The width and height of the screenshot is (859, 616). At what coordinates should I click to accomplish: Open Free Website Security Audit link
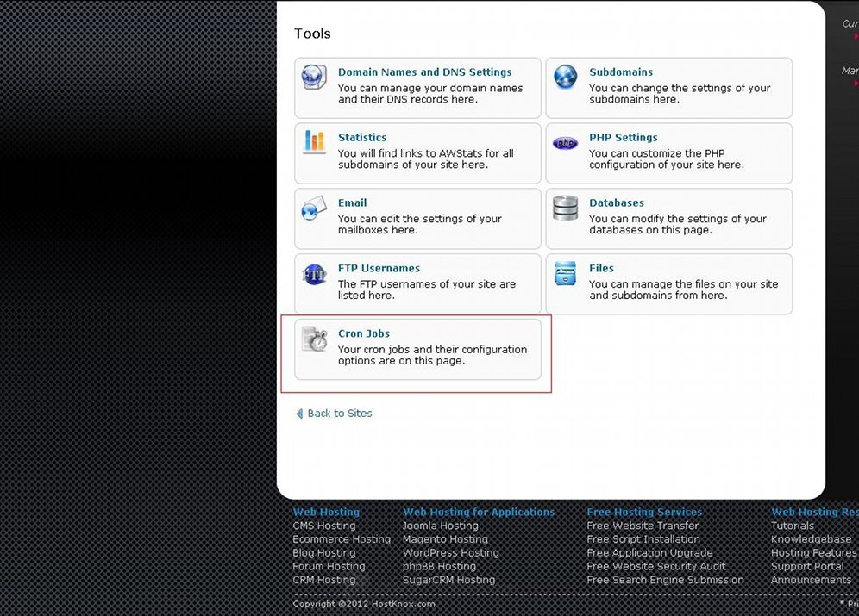[x=655, y=566]
